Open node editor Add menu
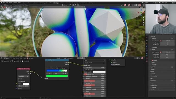The height and width of the screenshot is (99, 176). click(x=21, y=58)
